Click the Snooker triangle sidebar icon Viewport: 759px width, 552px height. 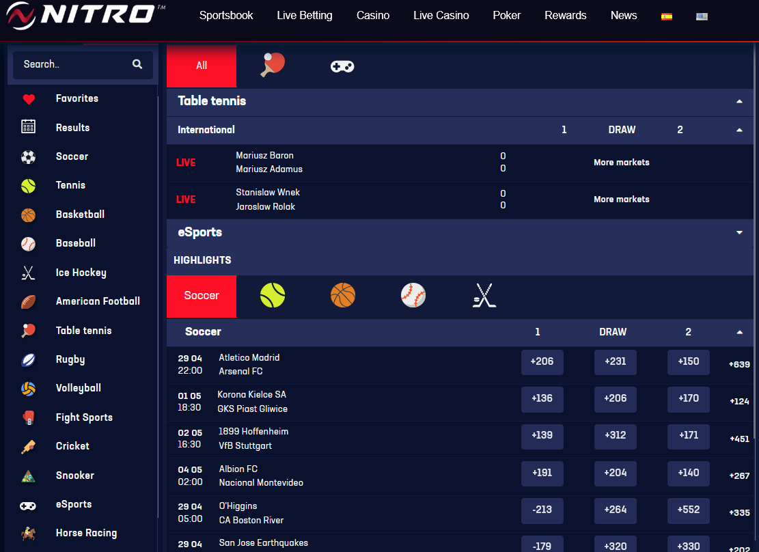pyautogui.click(x=28, y=476)
